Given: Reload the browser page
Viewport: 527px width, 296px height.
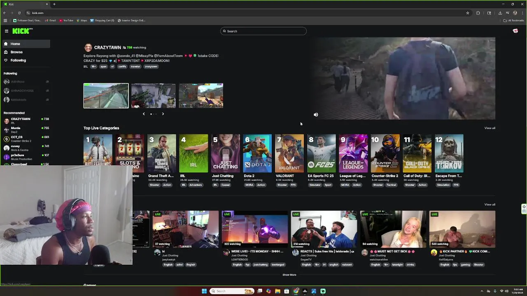Looking at the screenshot, I should [x=19, y=13].
